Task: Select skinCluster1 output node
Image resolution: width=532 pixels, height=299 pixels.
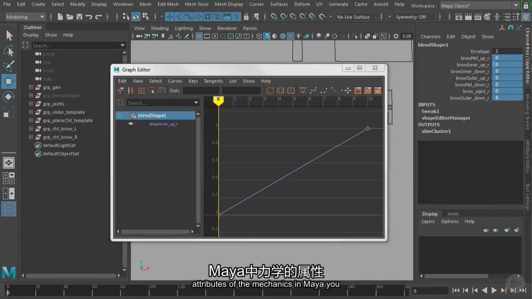Action: [436, 131]
